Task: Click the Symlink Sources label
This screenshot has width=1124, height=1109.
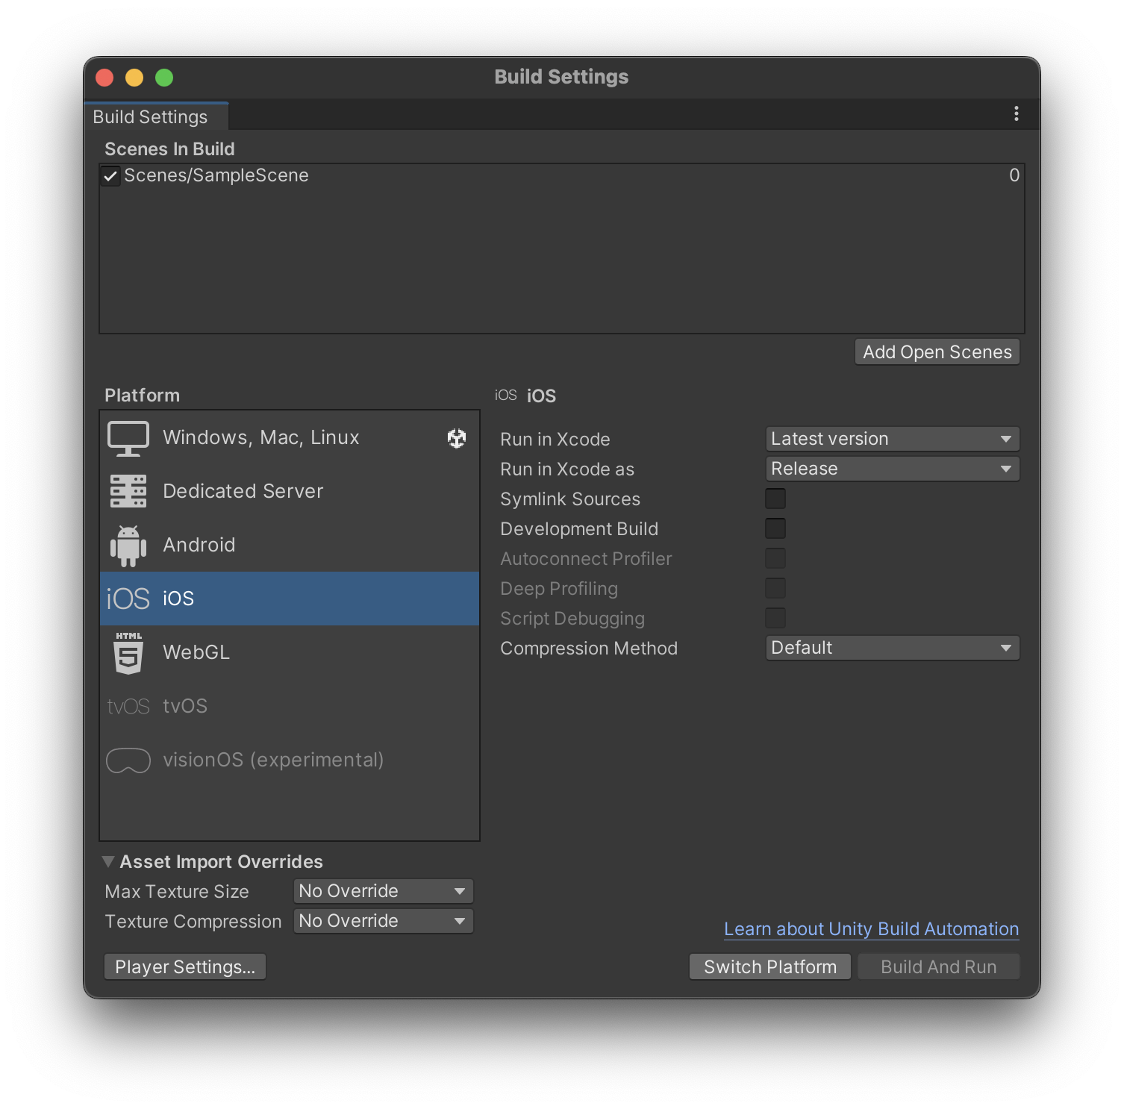Action: point(570,499)
